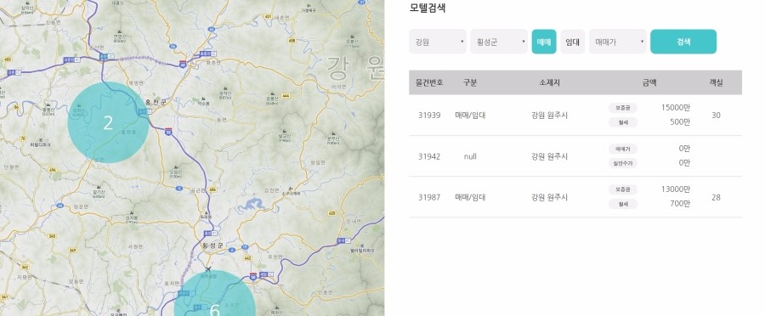The image size is (765, 316).
Task: Open listing number 31987
Action: coord(429,197)
